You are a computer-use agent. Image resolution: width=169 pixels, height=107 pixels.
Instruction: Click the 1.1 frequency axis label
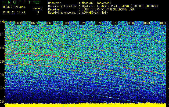coord(2,35)
